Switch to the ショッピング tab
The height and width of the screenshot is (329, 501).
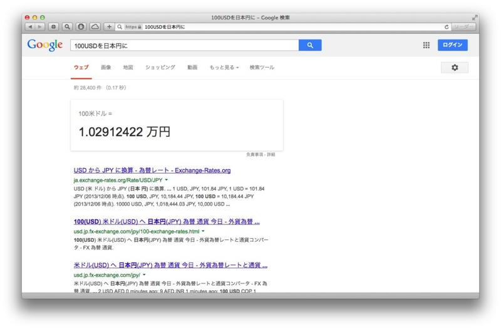[160, 68]
